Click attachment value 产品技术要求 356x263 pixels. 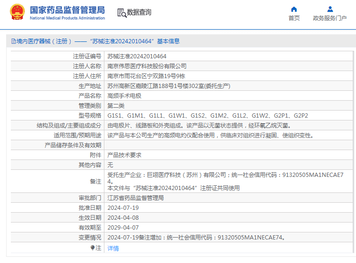click(125, 155)
